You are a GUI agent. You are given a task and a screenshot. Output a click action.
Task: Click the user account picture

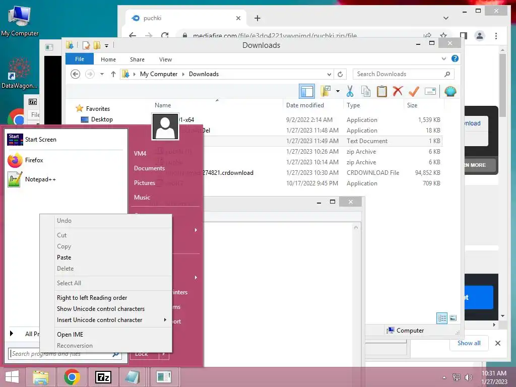165,126
